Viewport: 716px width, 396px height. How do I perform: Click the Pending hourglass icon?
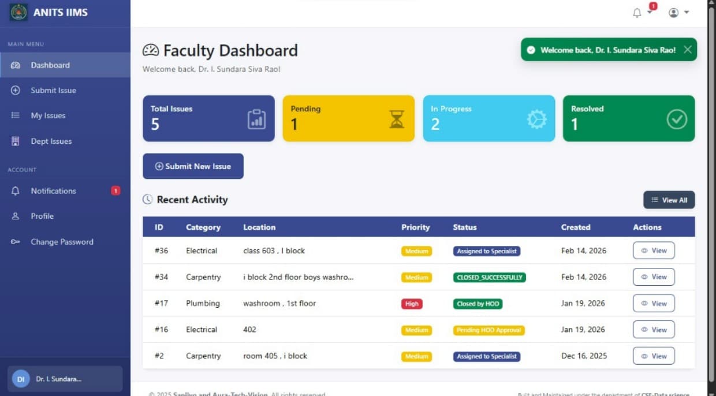click(397, 119)
